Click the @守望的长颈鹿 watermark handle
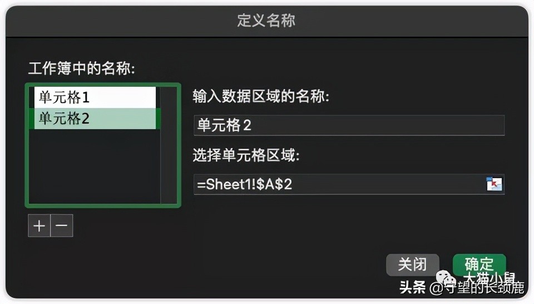Viewport: 534px width, 304px height. click(x=477, y=288)
